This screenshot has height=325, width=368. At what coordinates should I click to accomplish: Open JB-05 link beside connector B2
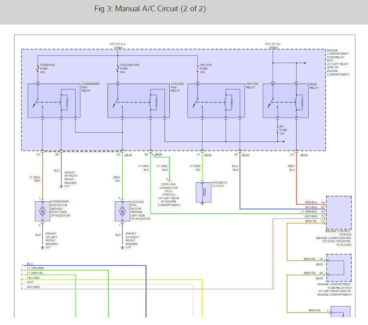click(159, 154)
